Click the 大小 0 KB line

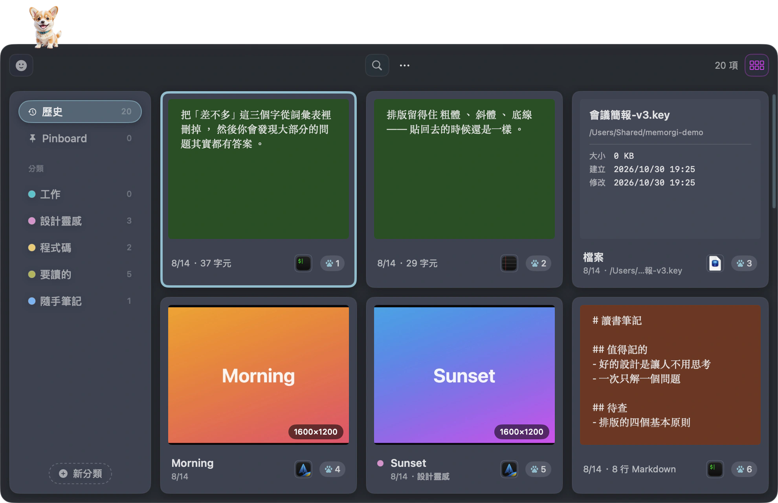click(x=611, y=156)
